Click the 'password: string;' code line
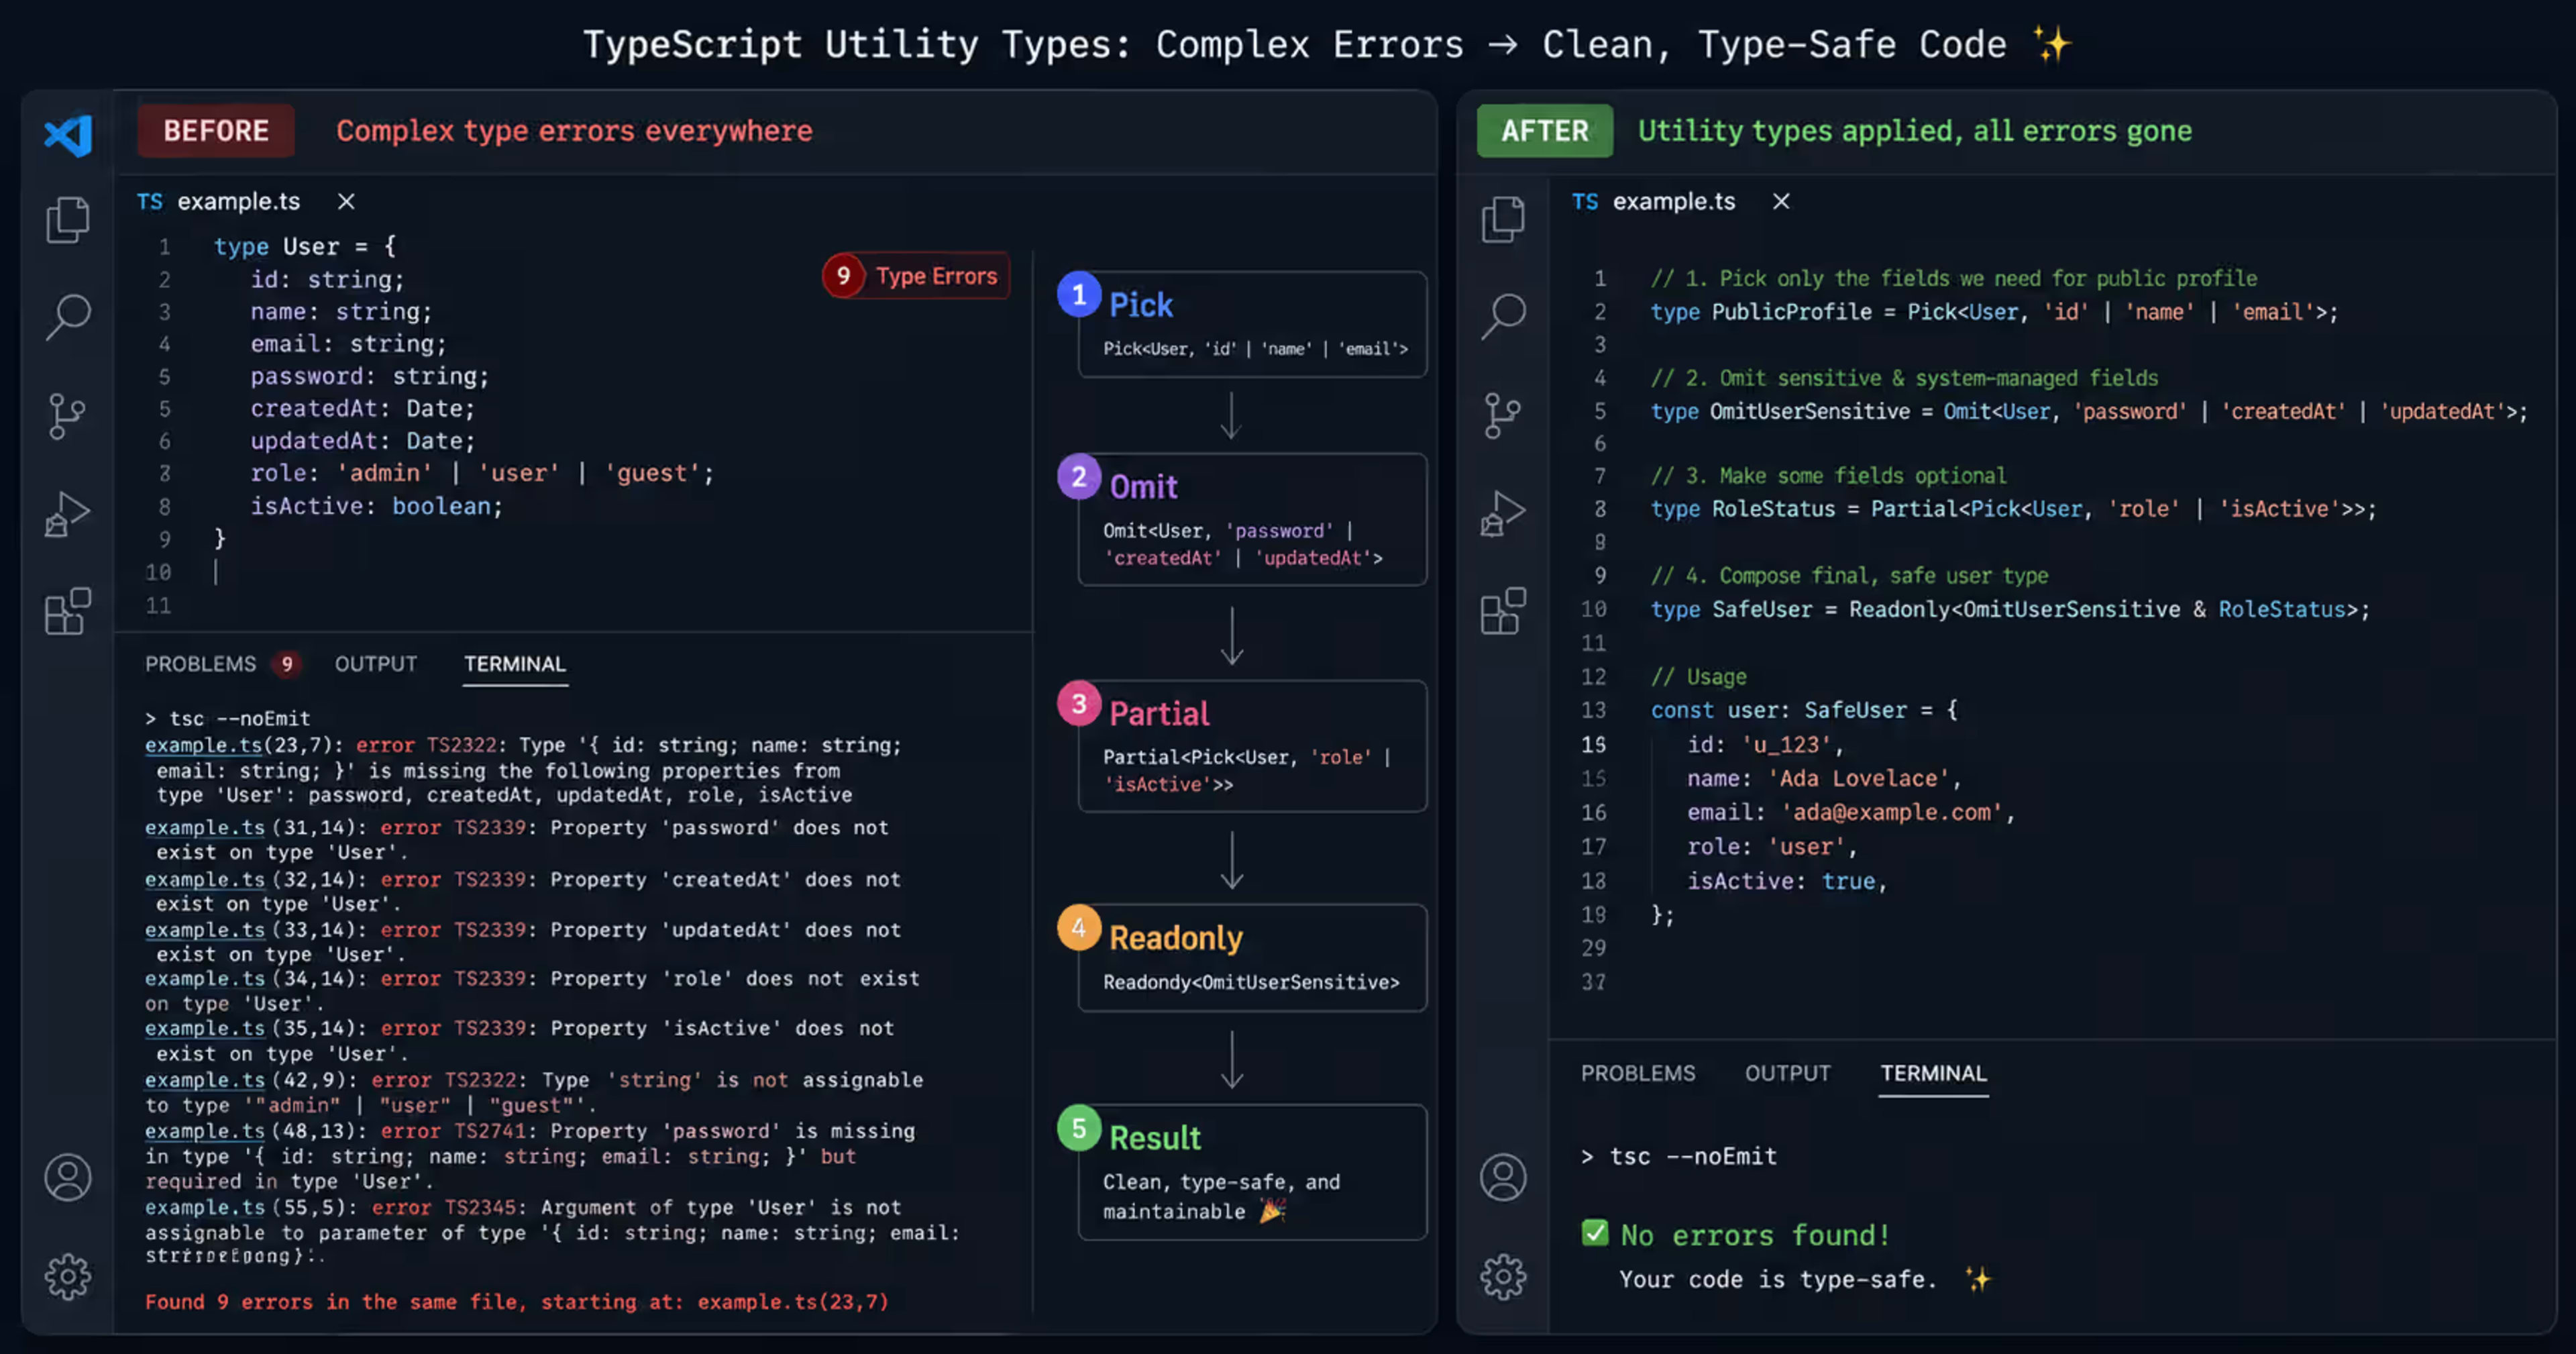Viewport: 2576px width, 1354px height. pos(369,376)
